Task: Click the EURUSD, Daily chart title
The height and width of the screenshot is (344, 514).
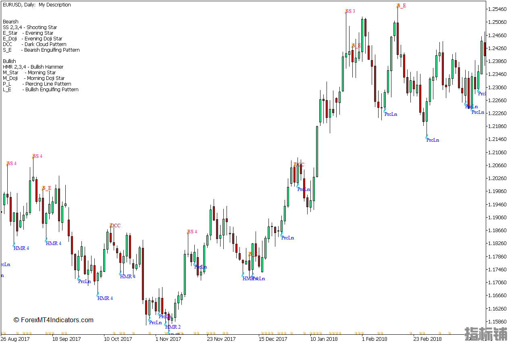Action: [36, 5]
